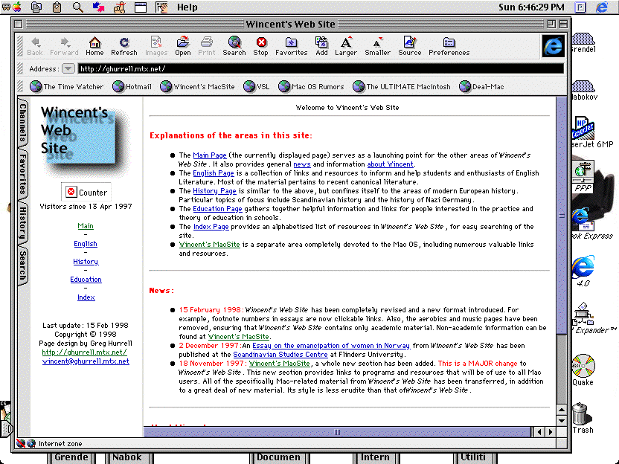This screenshot has height=464, width=619.
Task: Refresh the current page
Action: 124,45
